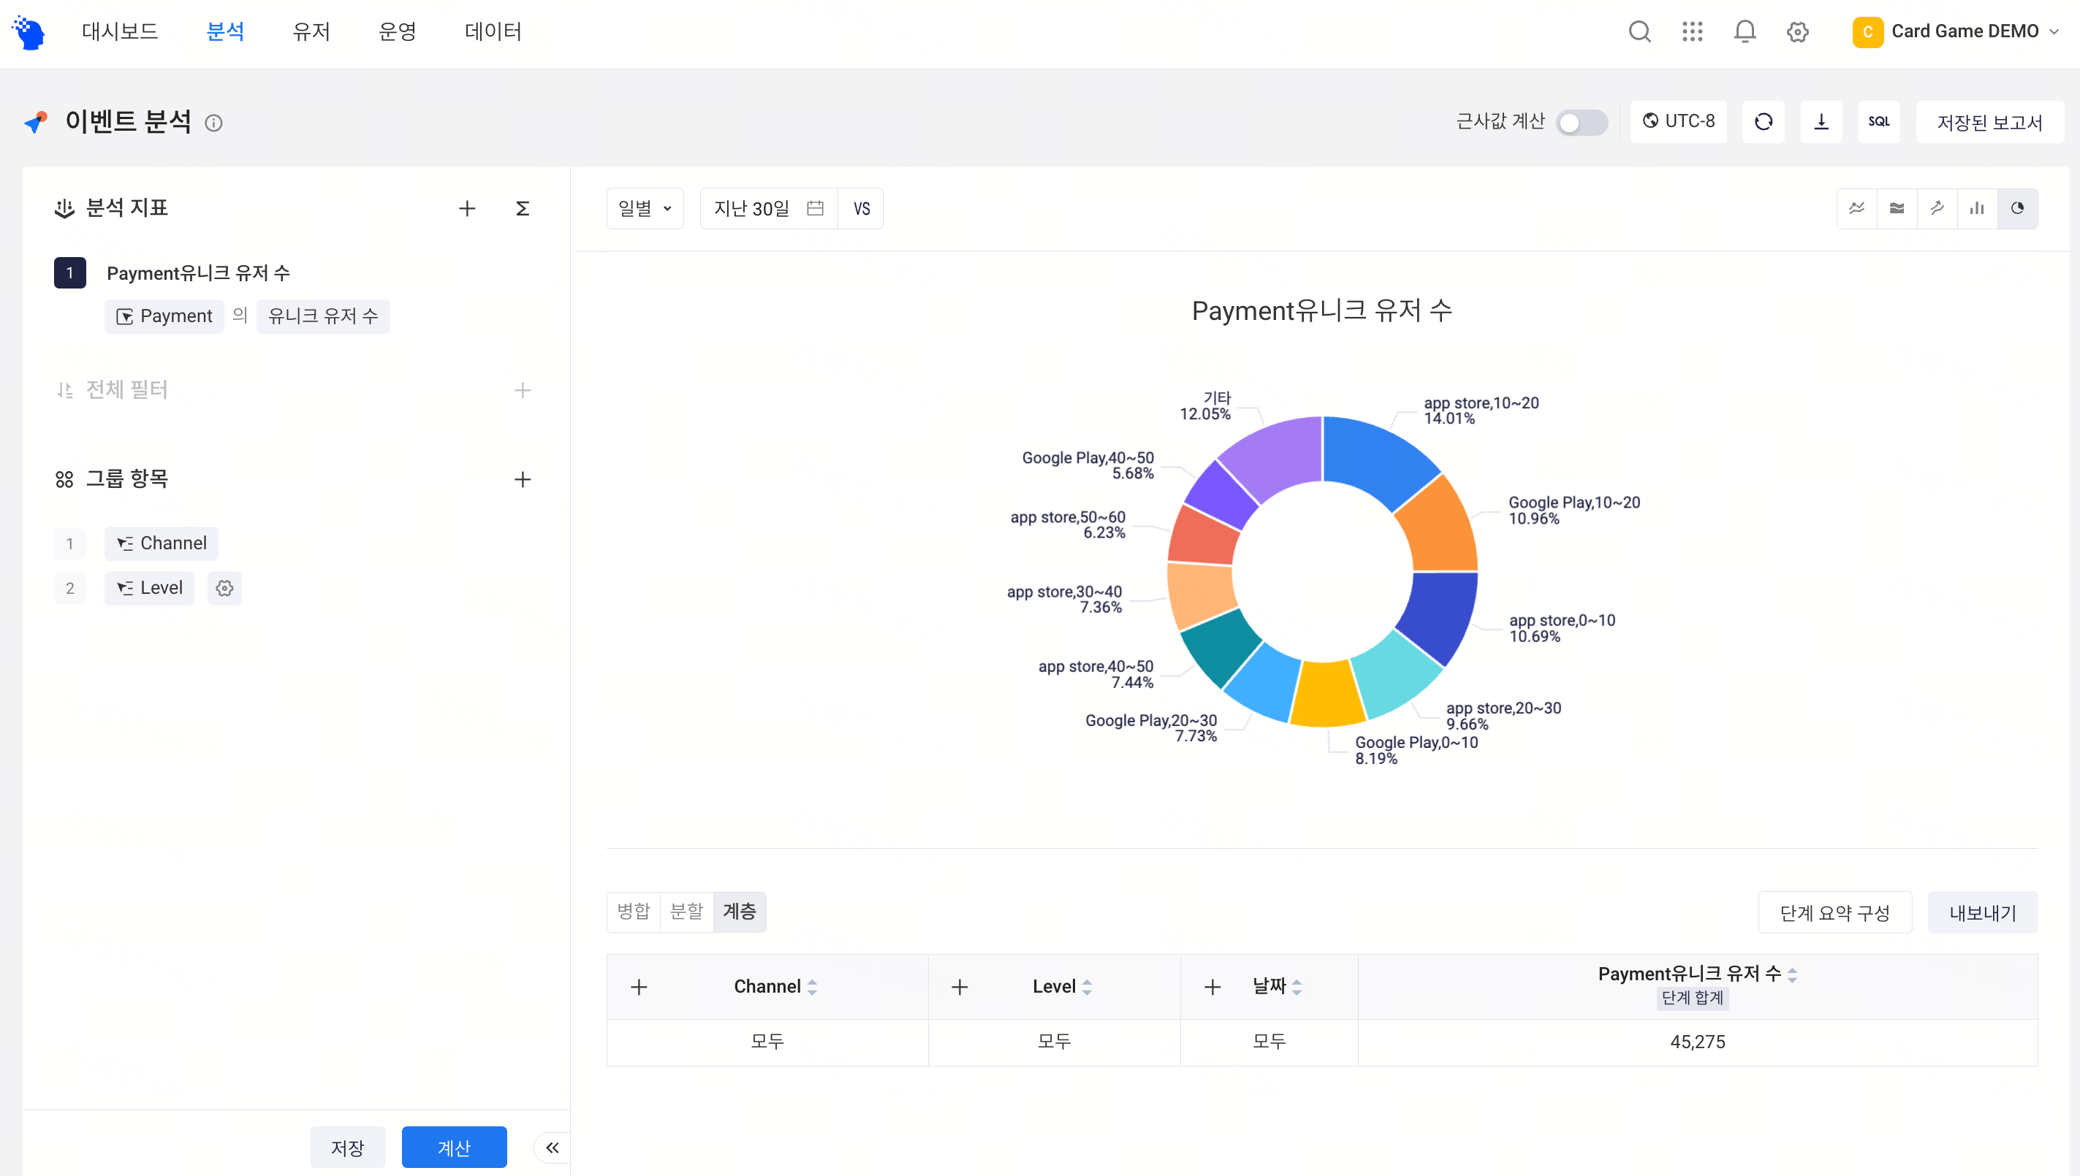Click 내보내기 export button
This screenshot has width=2080, height=1176.
coord(1983,913)
